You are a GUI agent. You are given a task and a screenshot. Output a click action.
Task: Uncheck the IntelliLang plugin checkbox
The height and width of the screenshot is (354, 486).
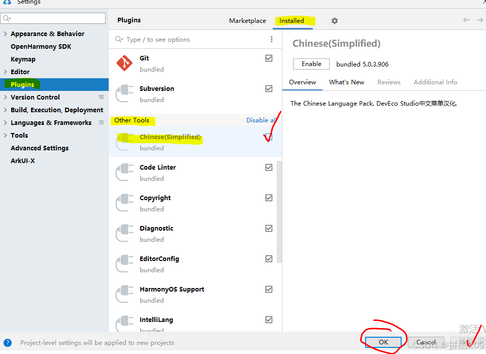click(x=269, y=319)
